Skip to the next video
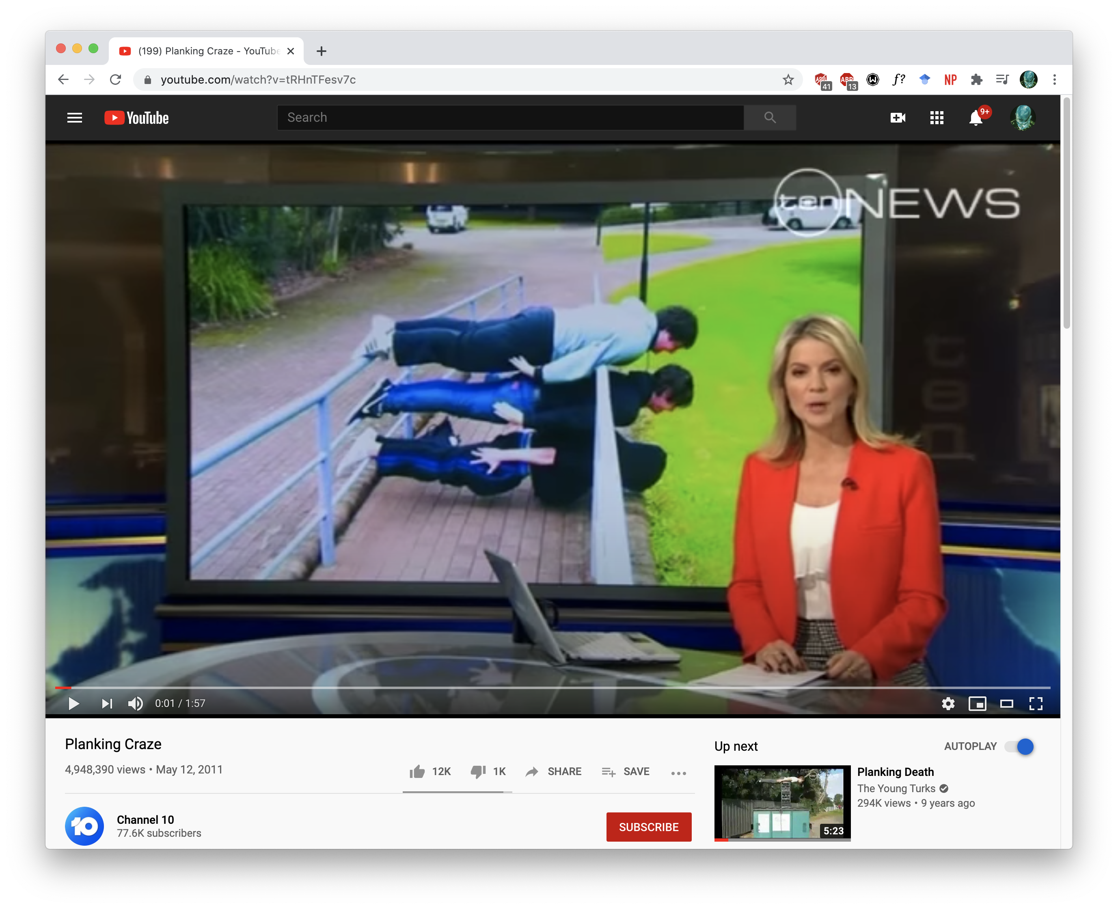The width and height of the screenshot is (1118, 909). [x=107, y=703]
